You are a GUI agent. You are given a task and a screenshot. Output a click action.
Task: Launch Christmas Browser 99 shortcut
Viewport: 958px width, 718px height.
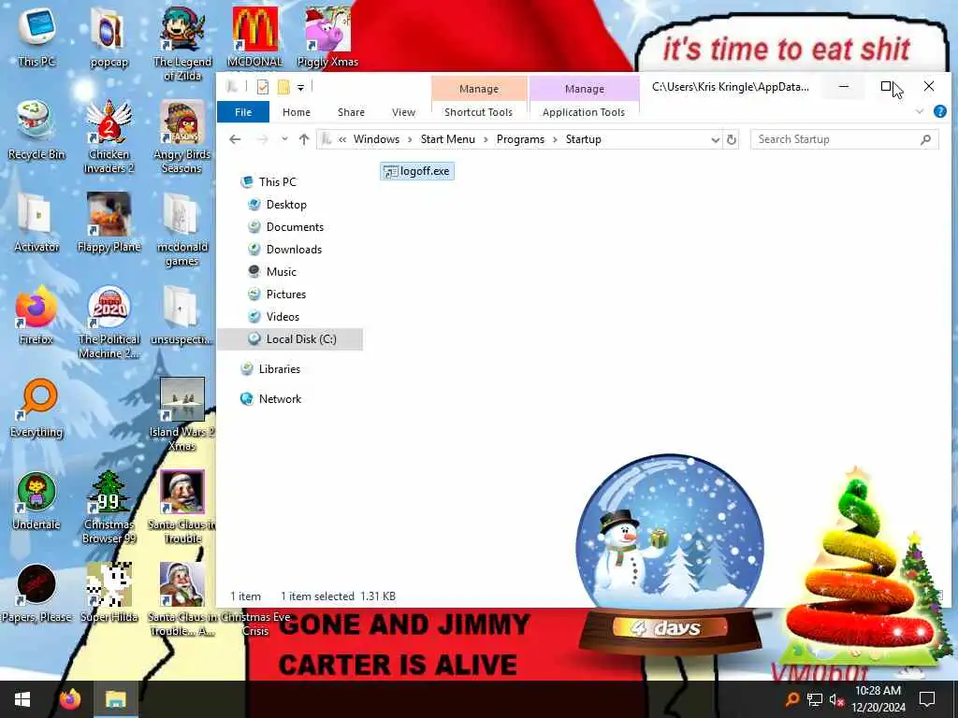pyautogui.click(x=109, y=508)
